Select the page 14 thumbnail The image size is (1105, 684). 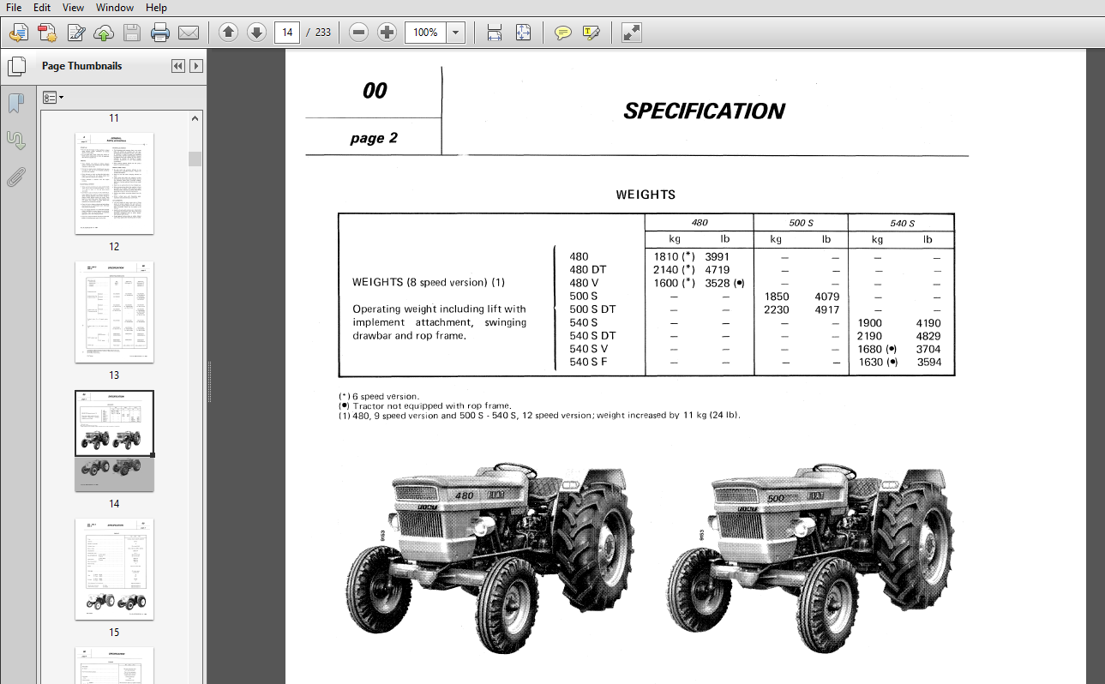[114, 441]
